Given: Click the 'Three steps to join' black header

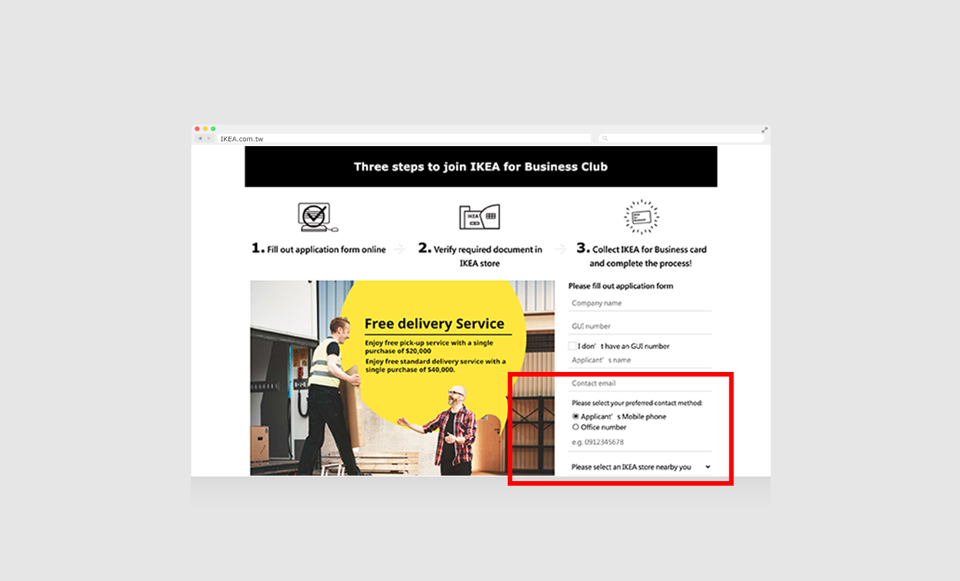Looking at the screenshot, I should coord(481,167).
